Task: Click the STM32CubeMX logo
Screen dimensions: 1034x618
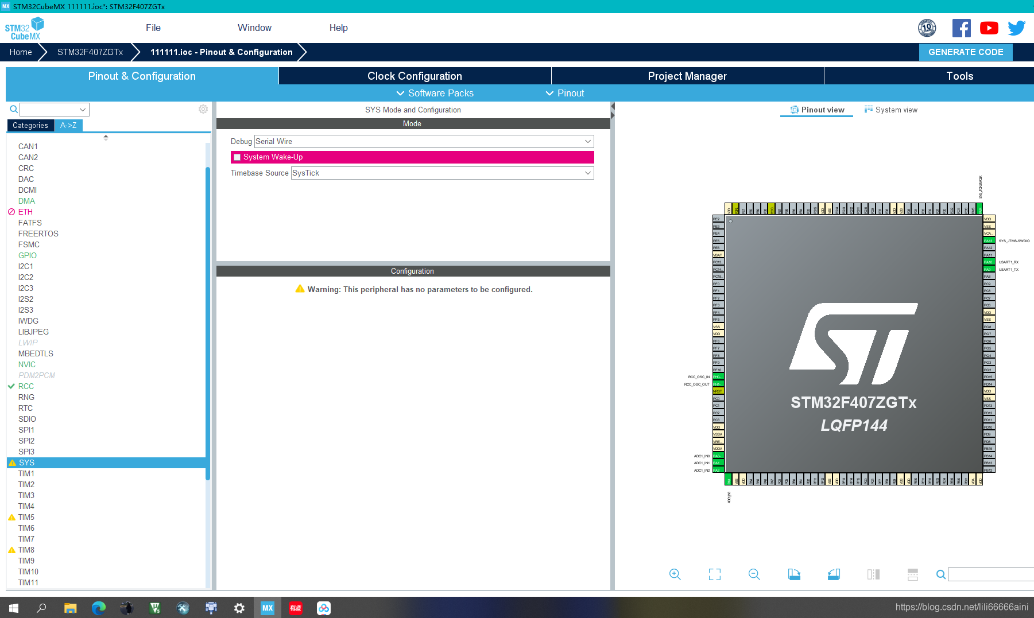Action: point(25,29)
